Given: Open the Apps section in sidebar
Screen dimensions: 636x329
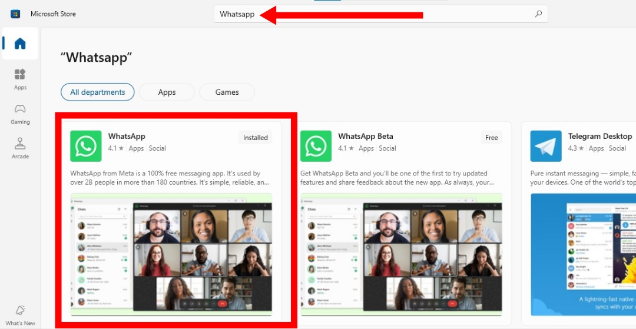Looking at the screenshot, I should 20,79.
